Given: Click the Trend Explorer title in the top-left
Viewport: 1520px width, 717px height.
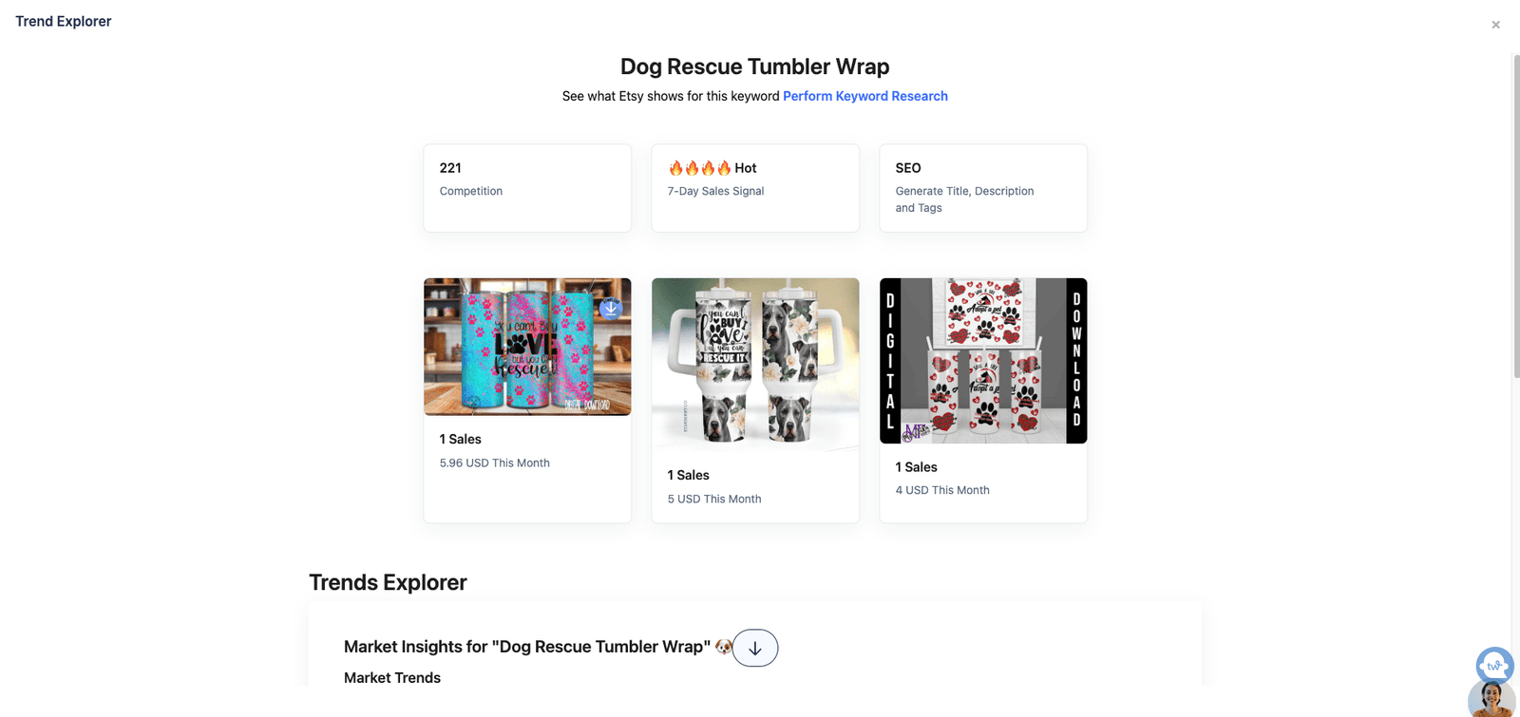Looking at the screenshot, I should (x=64, y=22).
